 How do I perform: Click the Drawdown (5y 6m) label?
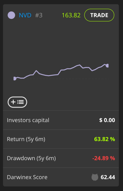[31, 158]
